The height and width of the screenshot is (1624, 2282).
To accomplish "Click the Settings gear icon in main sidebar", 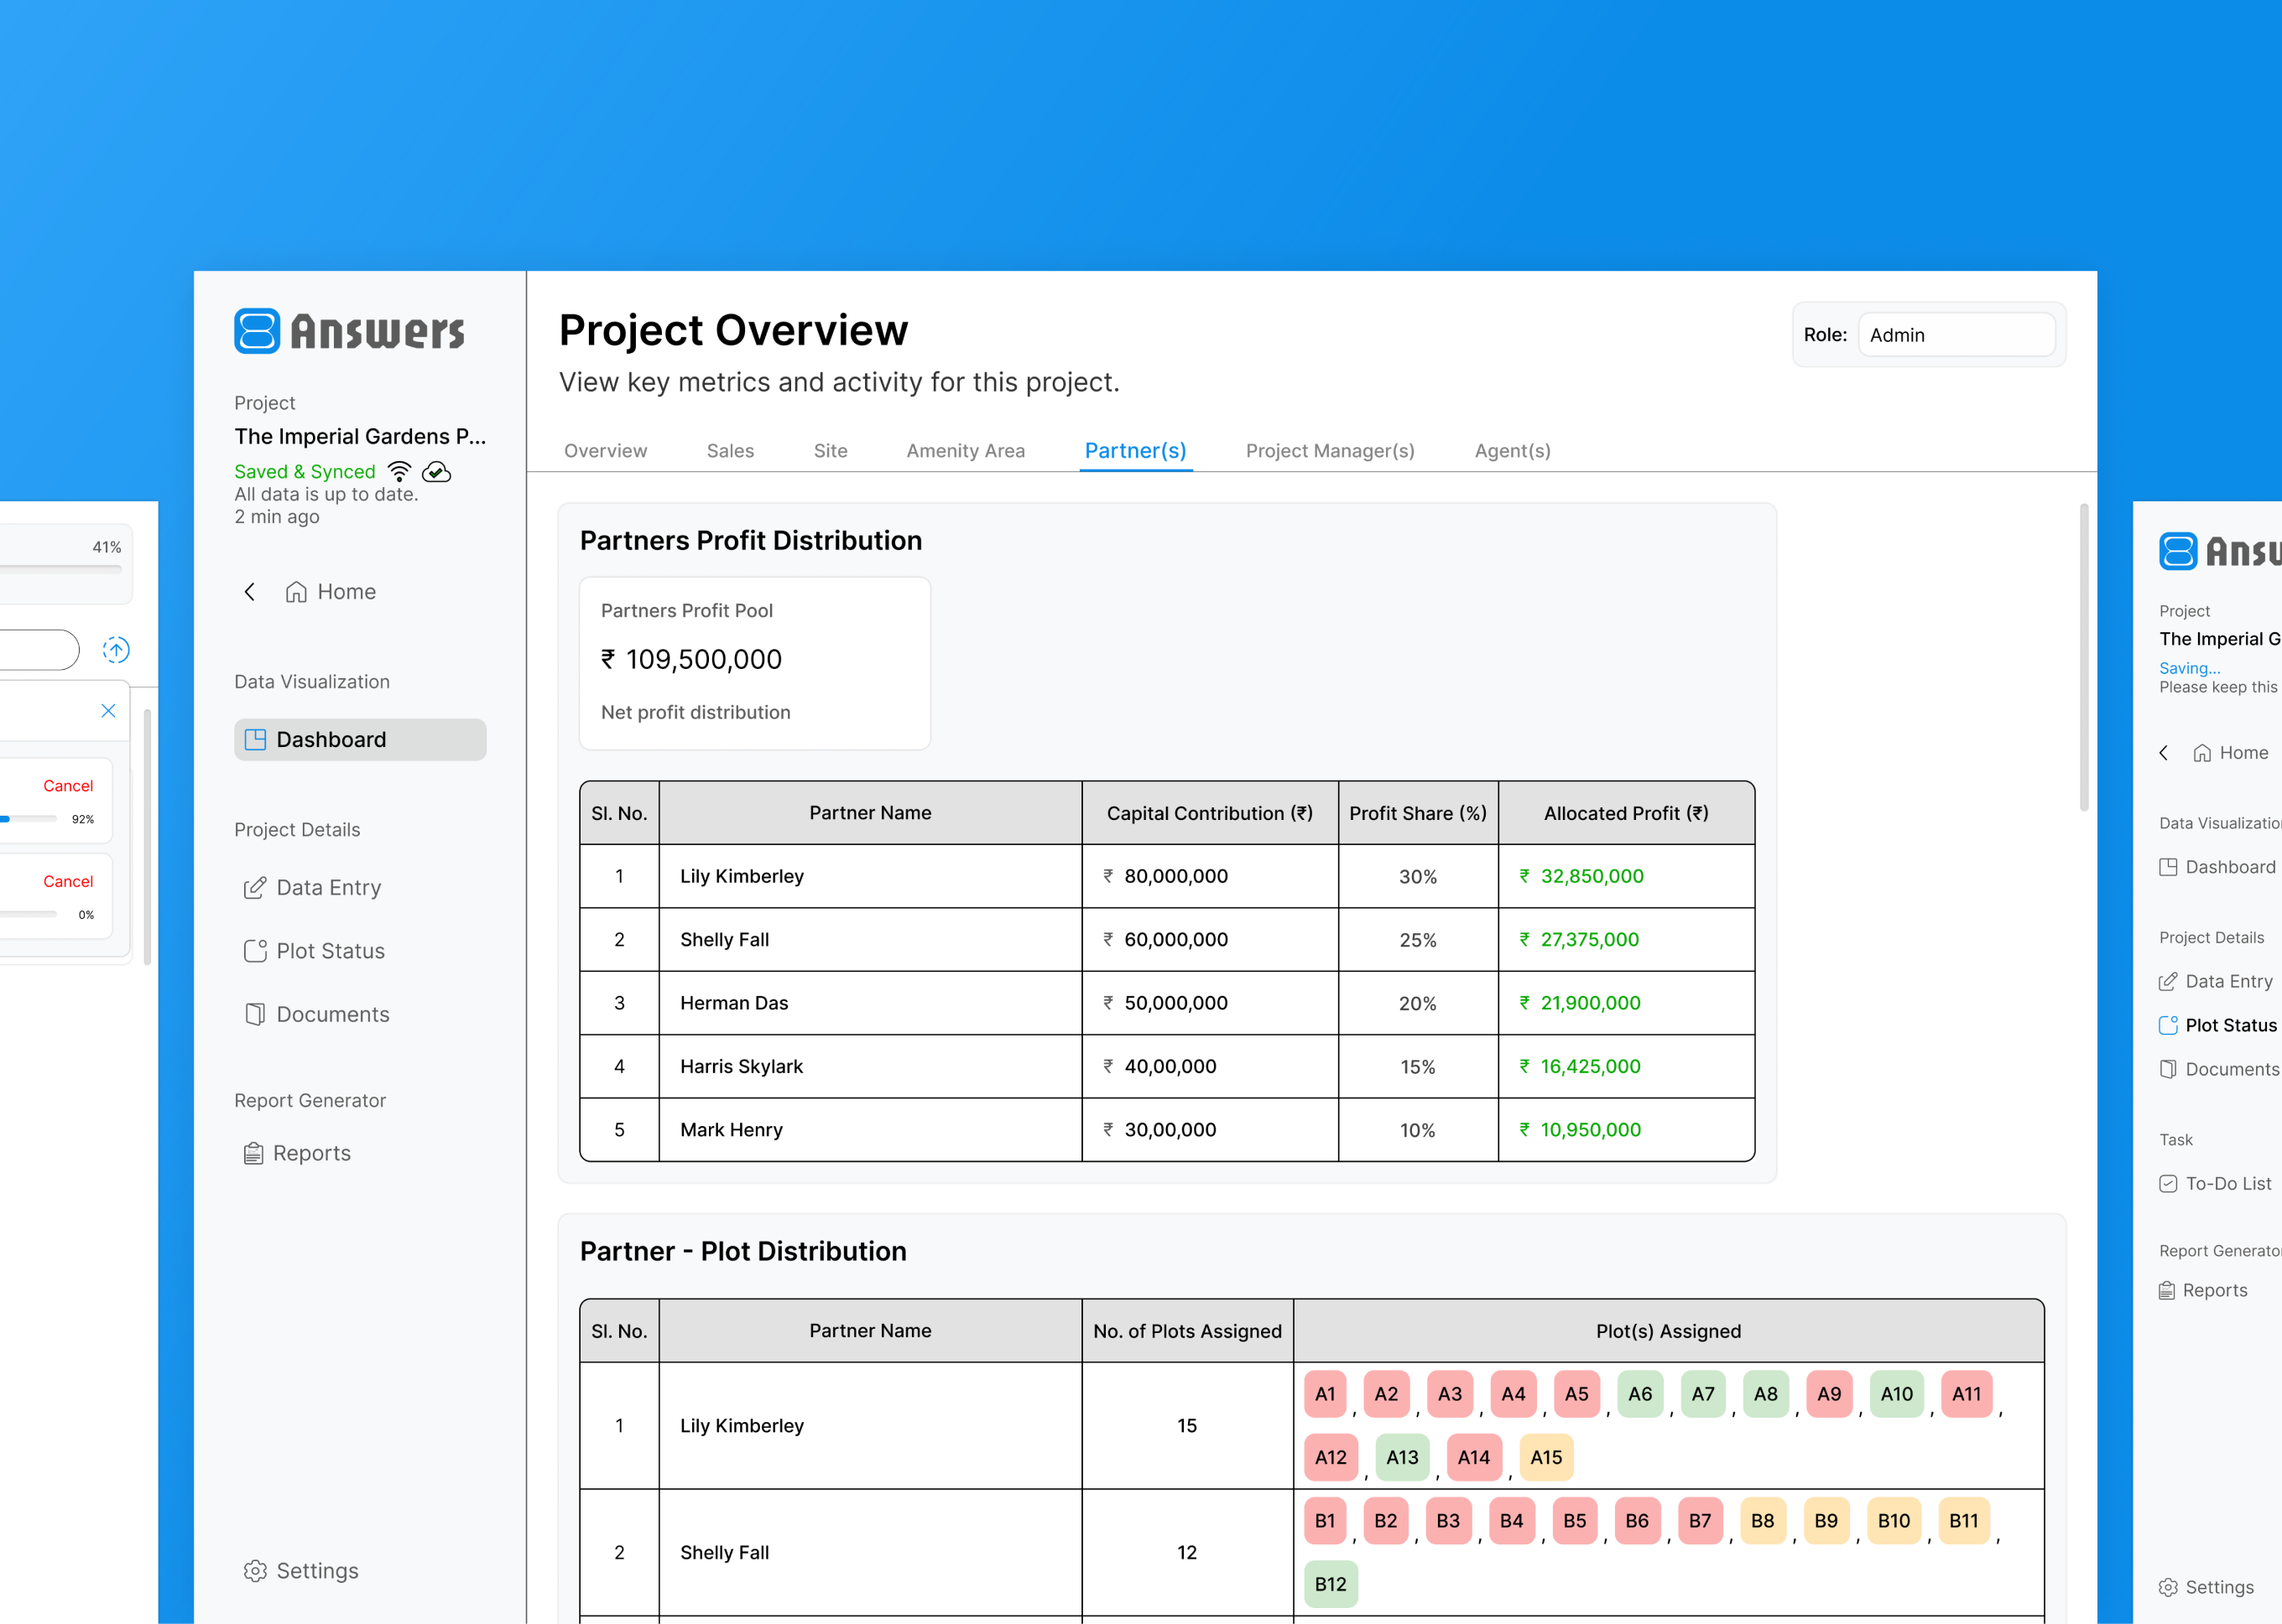I will [255, 1571].
